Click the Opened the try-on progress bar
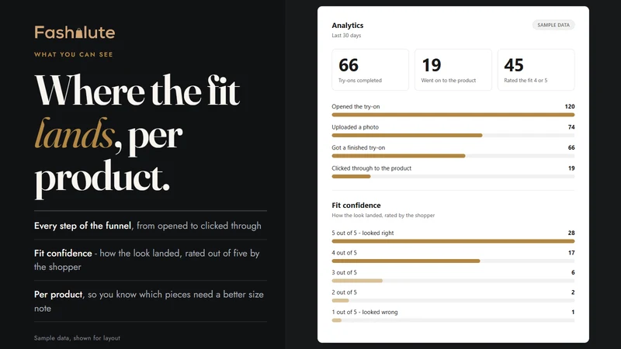Screen dimensions: 621x349 point(453,115)
